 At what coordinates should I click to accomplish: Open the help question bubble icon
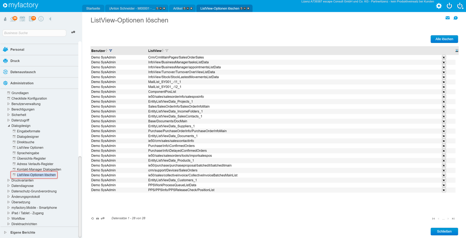[x=456, y=18]
